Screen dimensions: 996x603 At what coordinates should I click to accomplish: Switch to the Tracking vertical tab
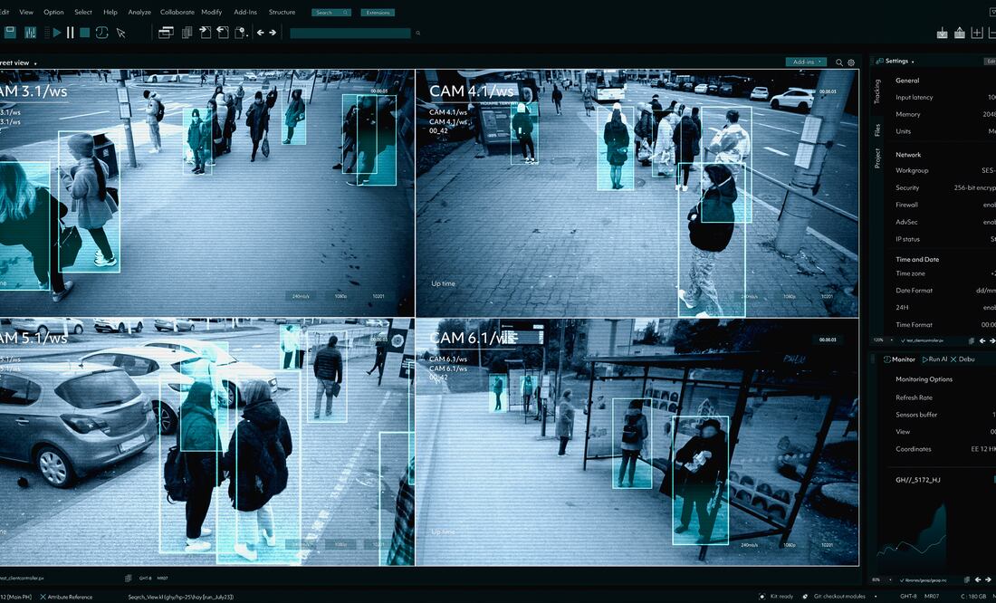pos(876,91)
